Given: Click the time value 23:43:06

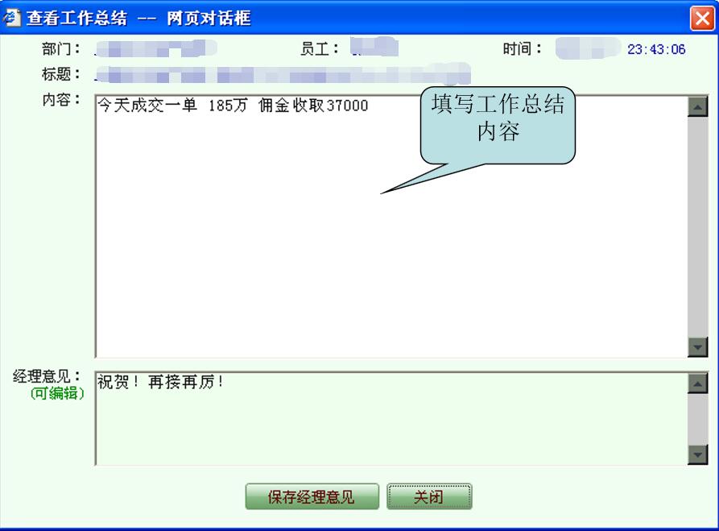Looking at the screenshot, I should (656, 49).
